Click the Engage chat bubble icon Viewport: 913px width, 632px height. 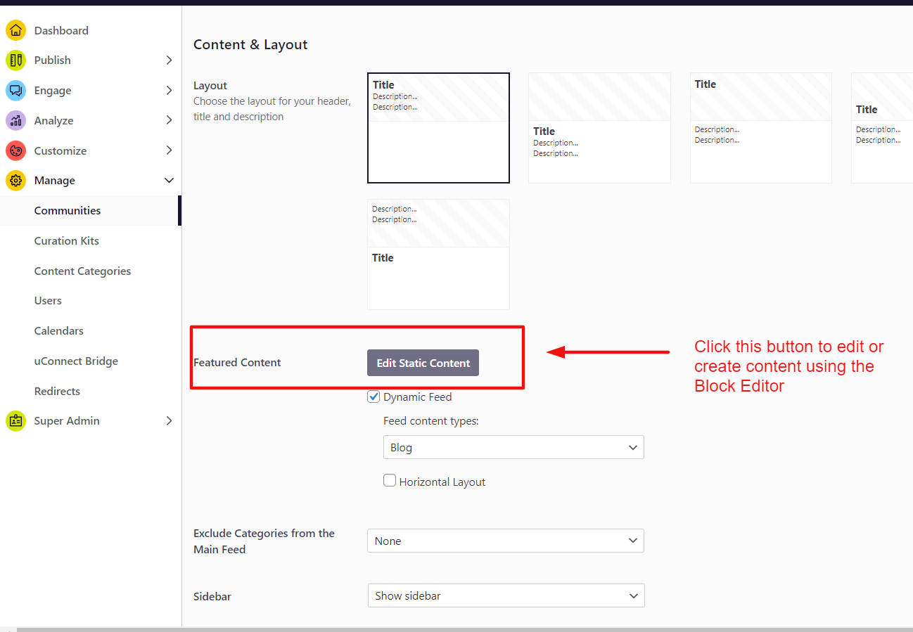click(15, 91)
